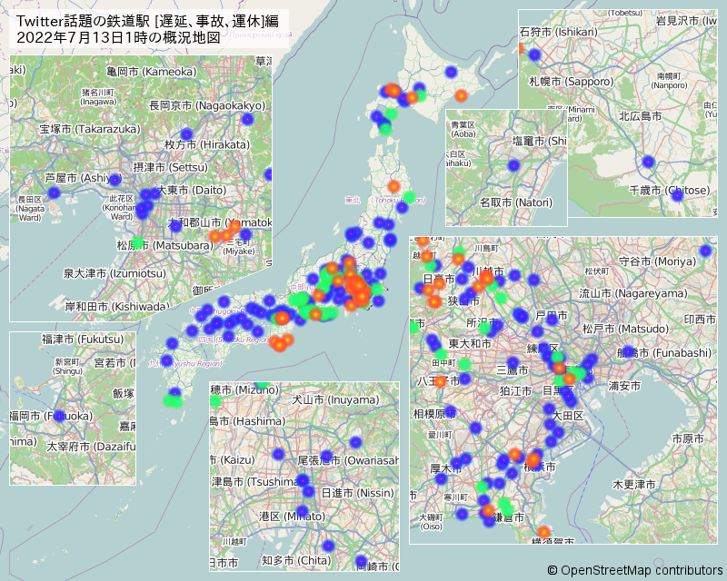This screenshot has height=581, width=727.
Task: Click the date line '2022年7月13日1時の概況地図'
Action: point(118,37)
